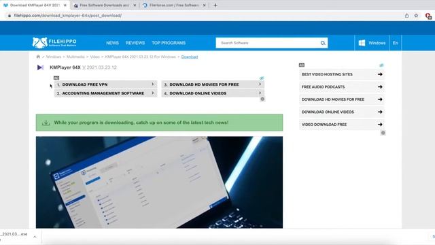Click the green downloading notice banner text
Viewport: 435px width, 245px height.
click(141, 122)
